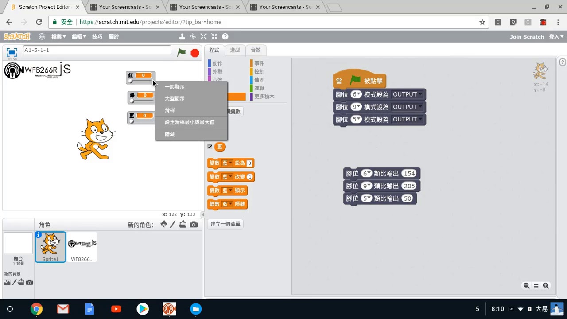Open block help question mark icon
The width and height of the screenshot is (567, 319).
click(x=225, y=37)
